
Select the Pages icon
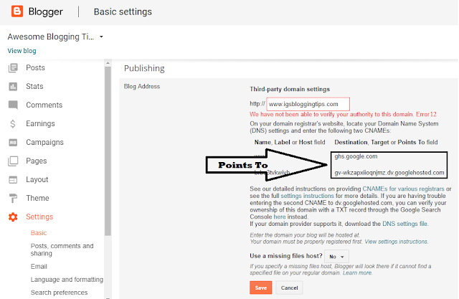[13, 161]
